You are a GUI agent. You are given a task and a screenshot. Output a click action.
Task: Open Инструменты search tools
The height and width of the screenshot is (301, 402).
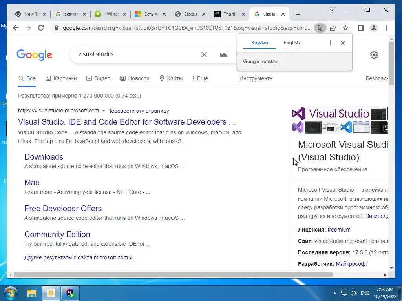(256, 78)
